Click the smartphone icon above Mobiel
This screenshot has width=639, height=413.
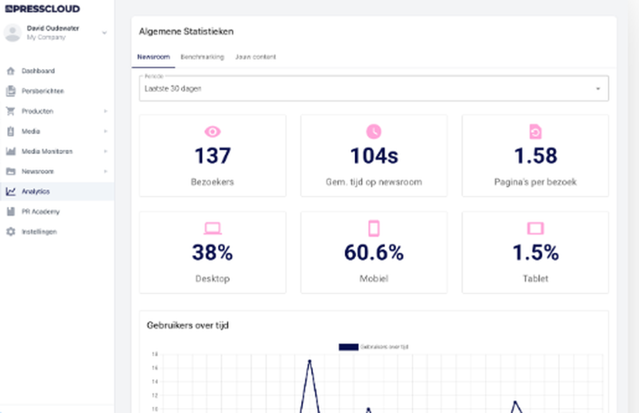[x=374, y=228]
